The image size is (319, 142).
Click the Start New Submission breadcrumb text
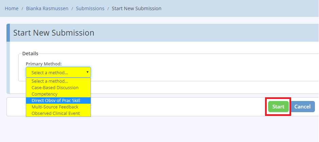click(x=136, y=8)
